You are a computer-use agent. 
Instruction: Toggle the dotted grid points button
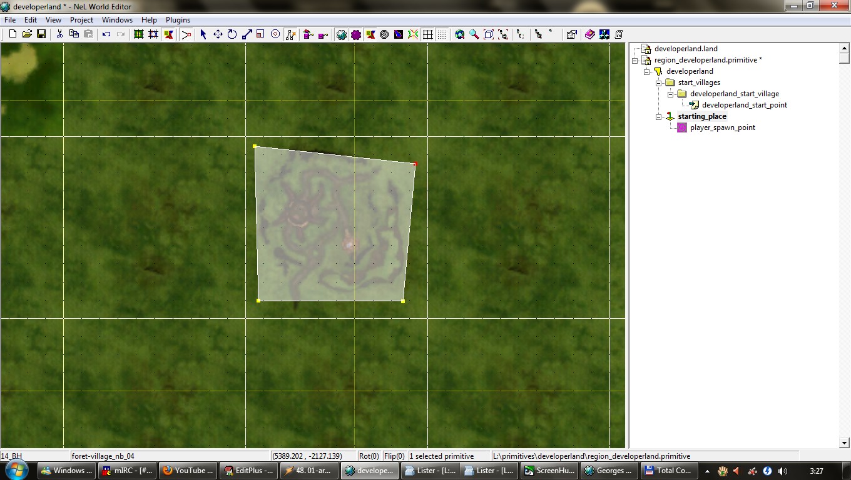pos(442,34)
